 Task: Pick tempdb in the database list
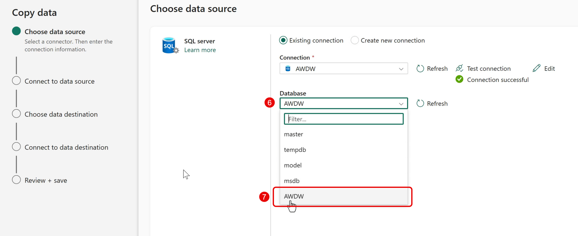(295, 150)
